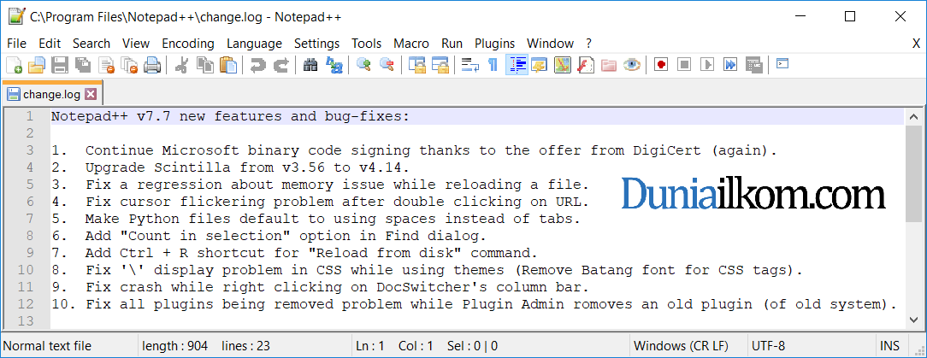Play back the recorded macro icon

(x=707, y=64)
